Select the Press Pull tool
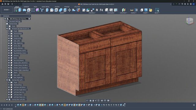The width and height of the screenshot is (196, 110). pyautogui.click(x=47, y=10)
